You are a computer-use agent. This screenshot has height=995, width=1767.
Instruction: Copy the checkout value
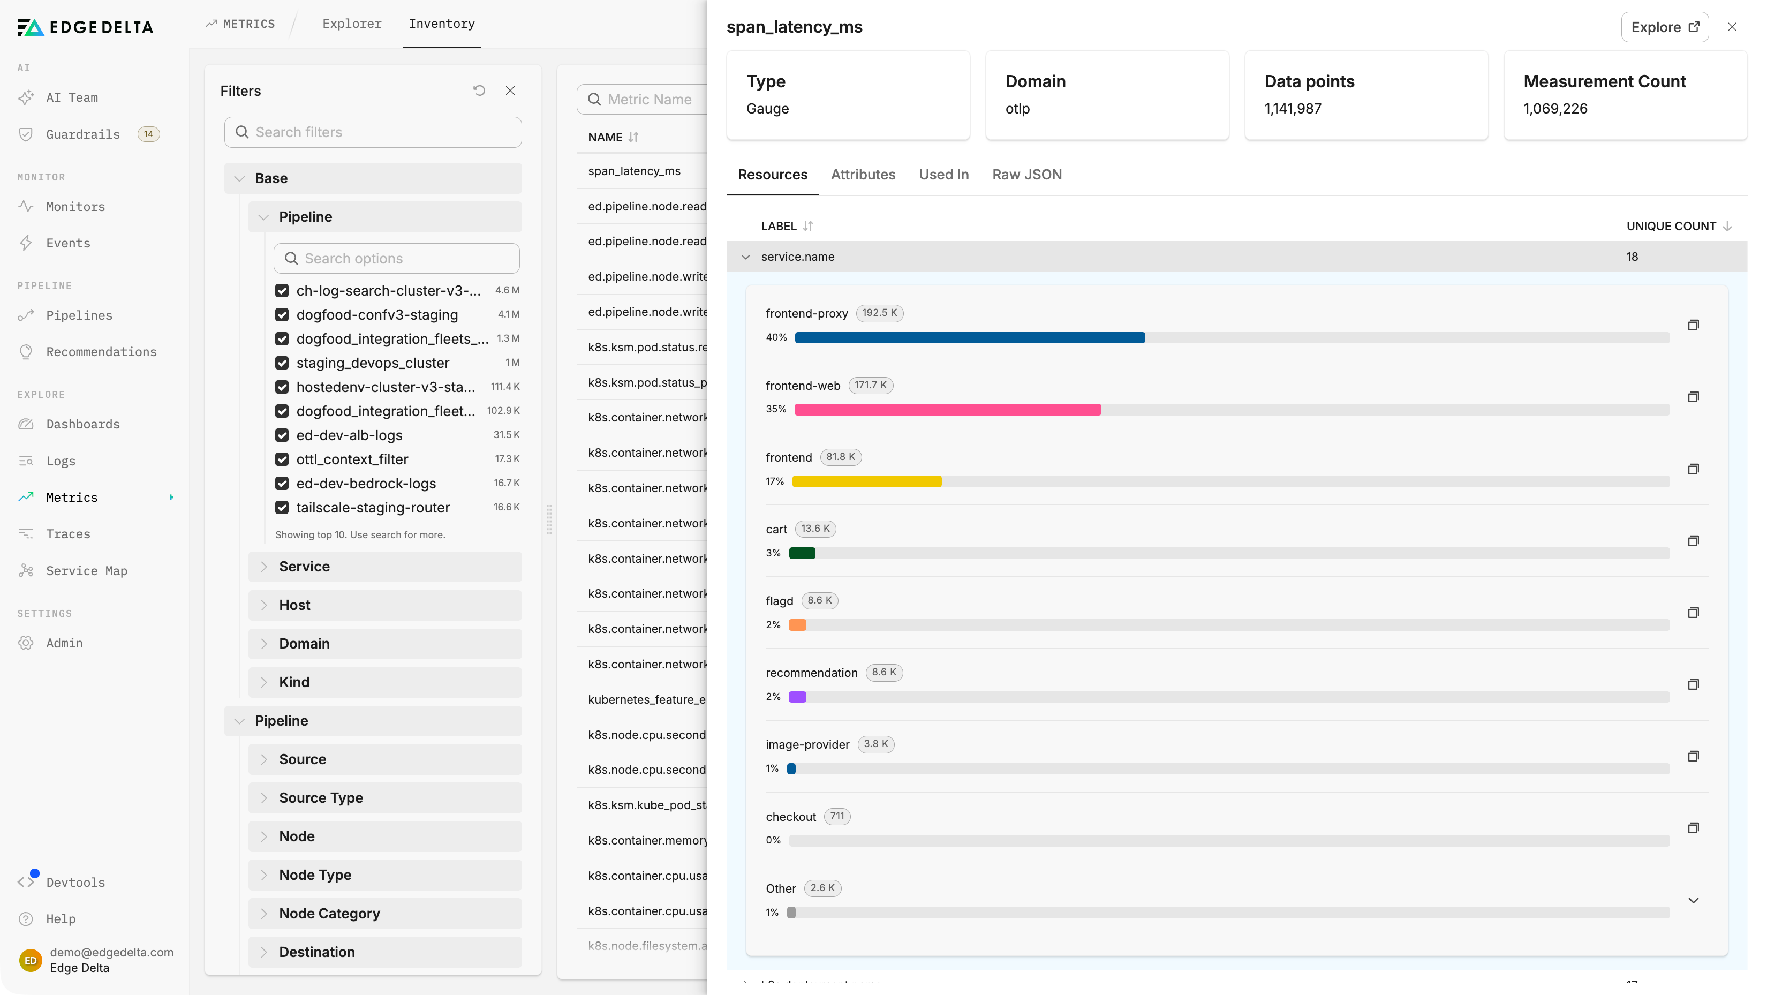point(1693,828)
